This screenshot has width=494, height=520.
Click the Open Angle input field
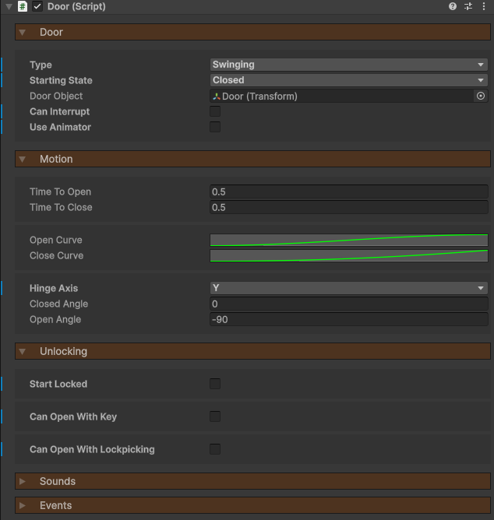coord(348,320)
